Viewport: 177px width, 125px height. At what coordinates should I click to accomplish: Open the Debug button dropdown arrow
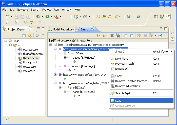43,17
